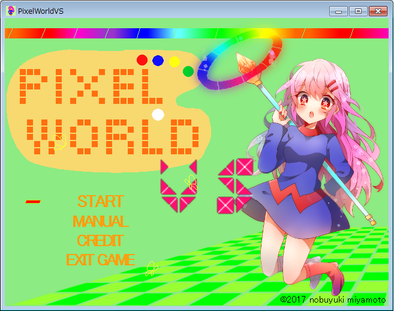Click the ©2017 nobuyuki miyamoto copyright text

click(333, 300)
